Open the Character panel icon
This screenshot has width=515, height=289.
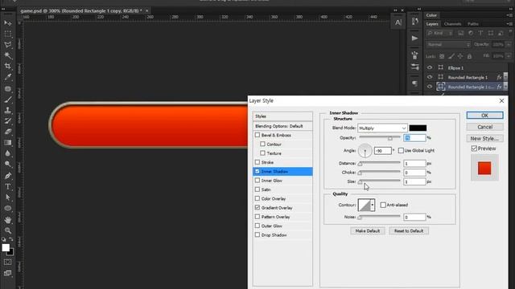(398, 22)
